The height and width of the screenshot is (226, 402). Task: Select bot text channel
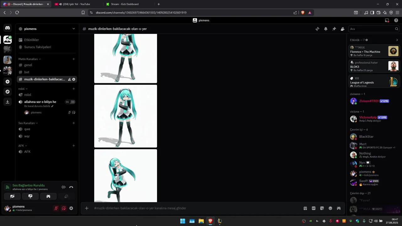[x=47, y=72]
